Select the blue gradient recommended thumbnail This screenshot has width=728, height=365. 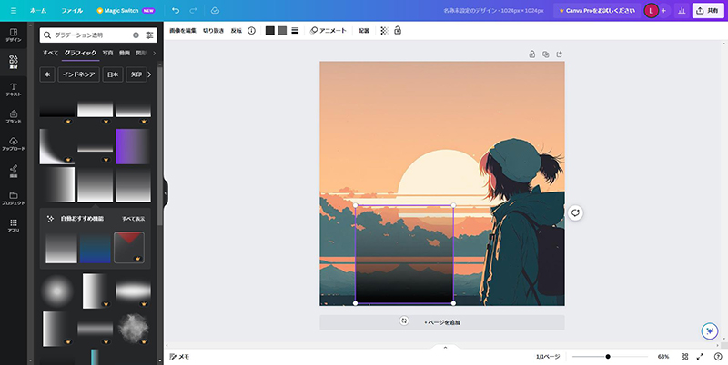click(x=96, y=248)
